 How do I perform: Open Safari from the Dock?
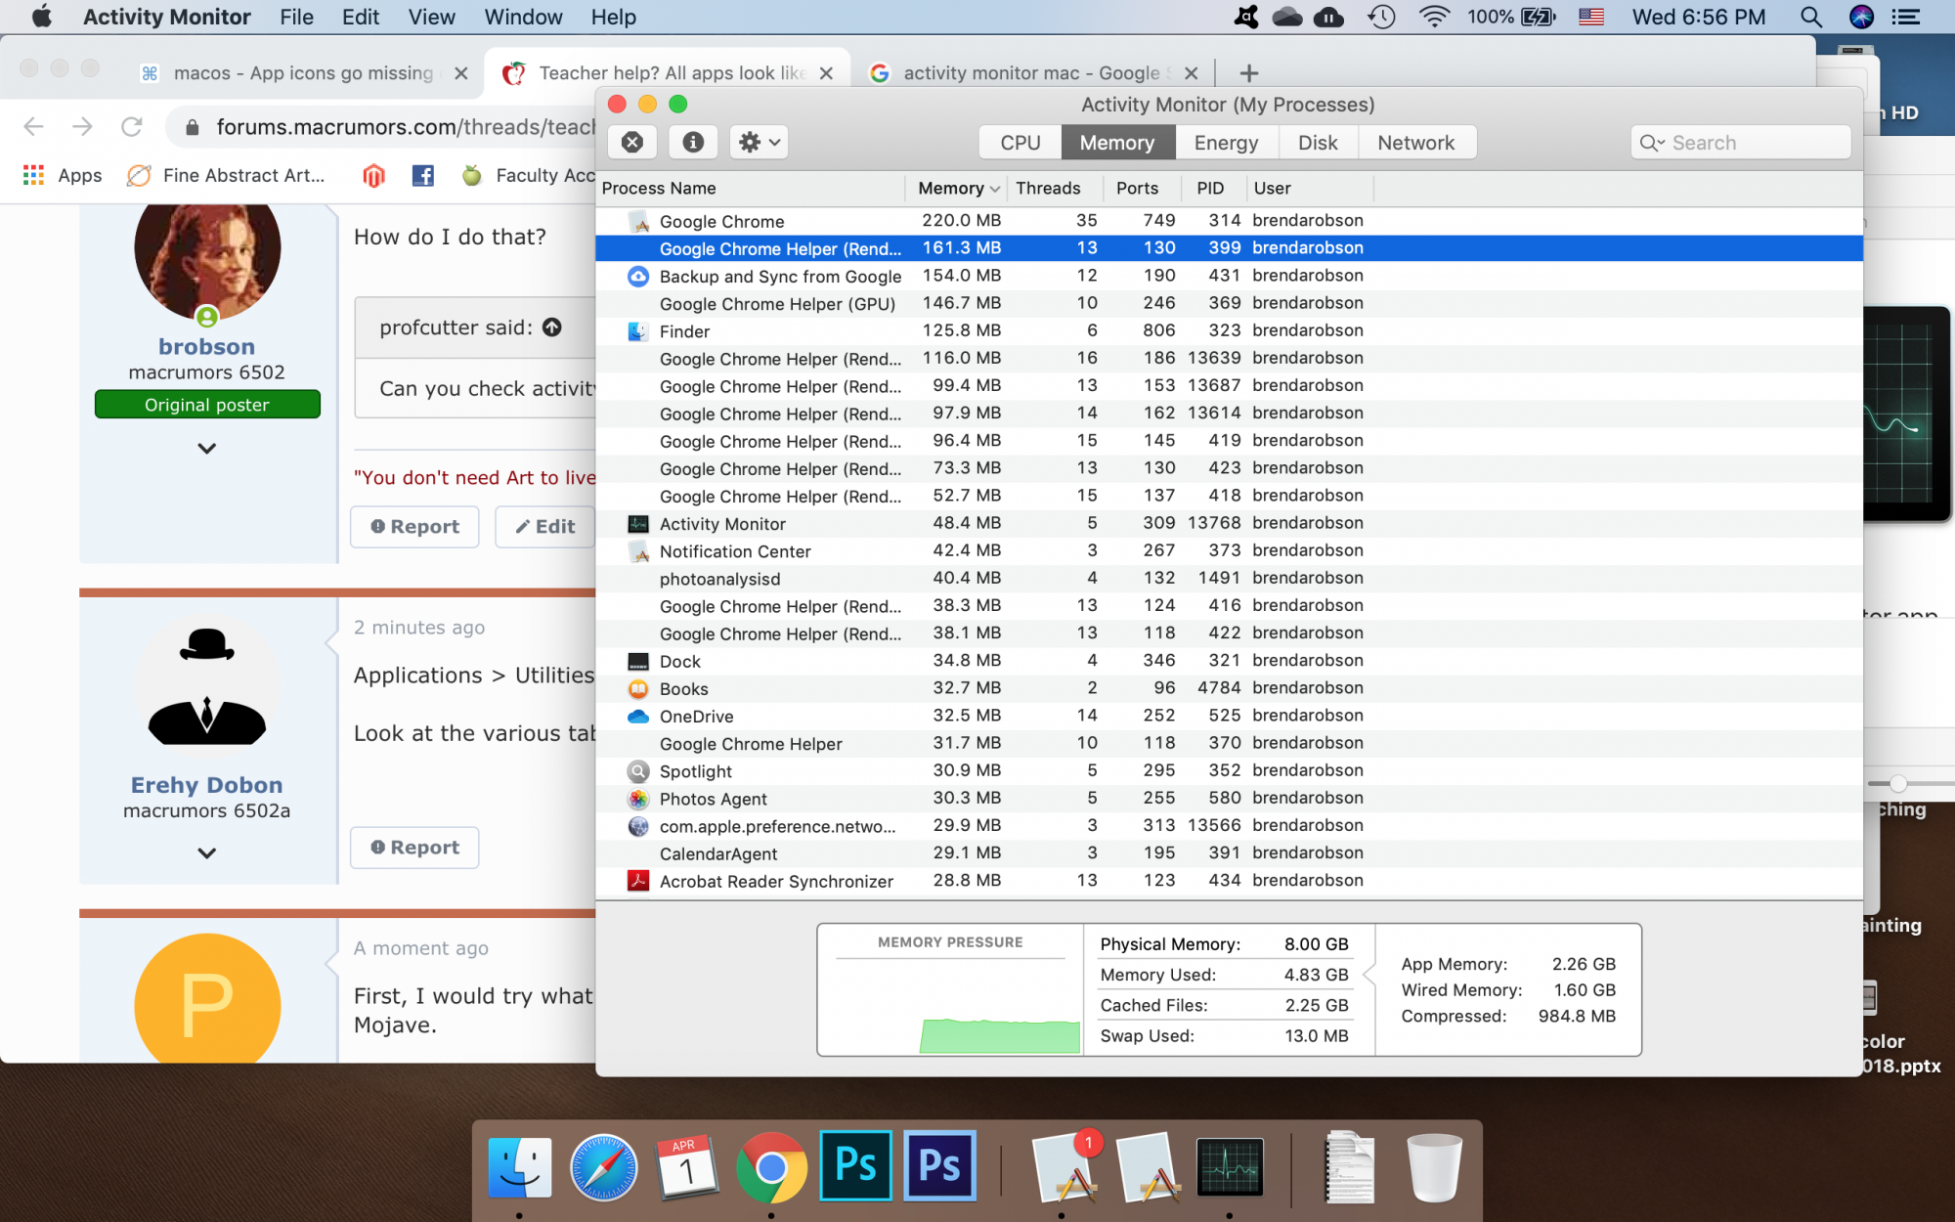tap(603, 1167)
